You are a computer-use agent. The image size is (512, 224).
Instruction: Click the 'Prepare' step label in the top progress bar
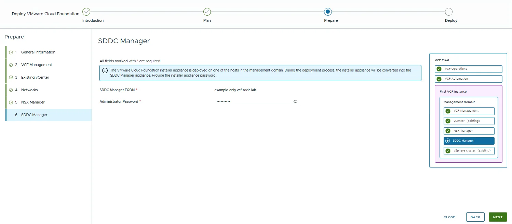click(x=331, y=20)
